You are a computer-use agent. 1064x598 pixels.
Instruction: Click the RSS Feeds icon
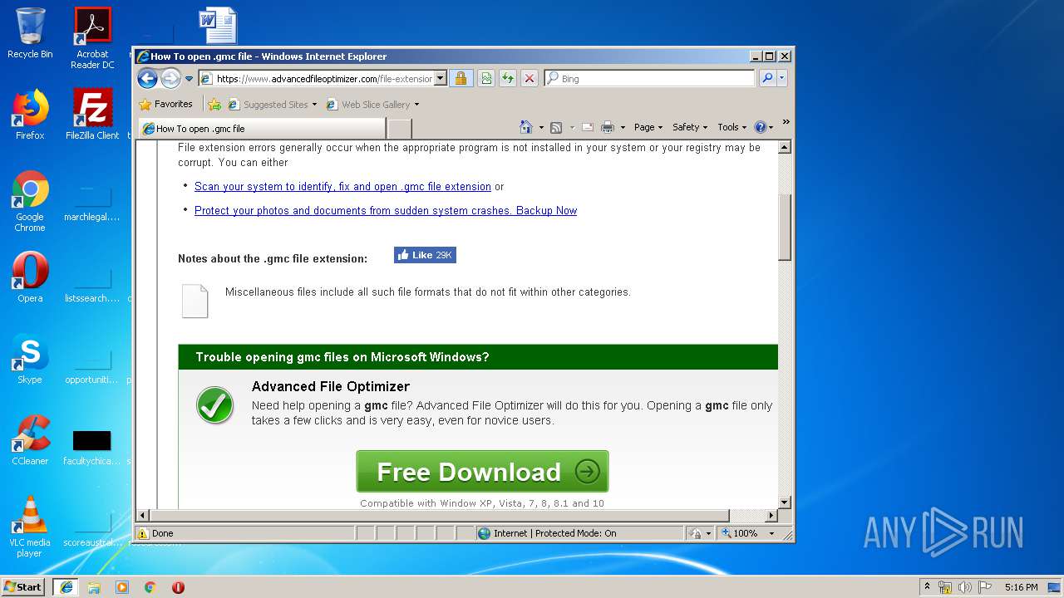coord(556,127)
